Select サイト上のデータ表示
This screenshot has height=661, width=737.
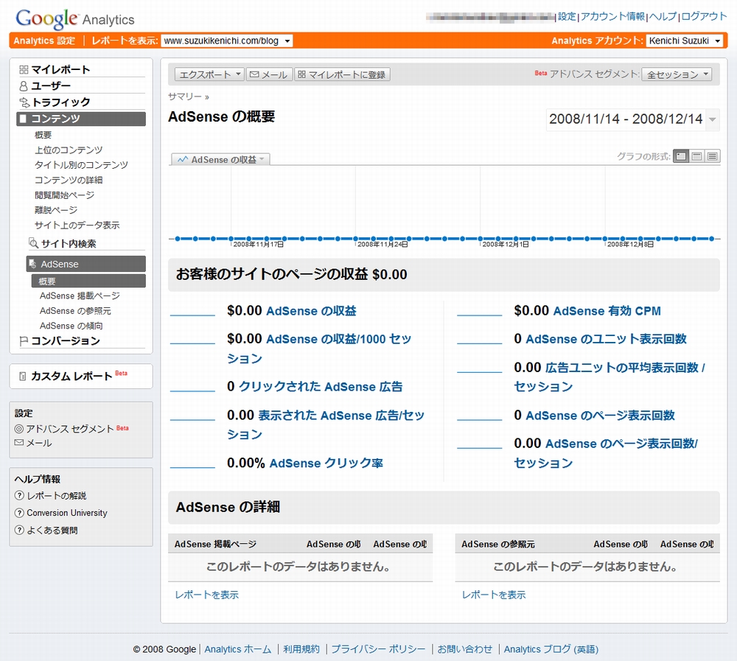coord(77,225)
